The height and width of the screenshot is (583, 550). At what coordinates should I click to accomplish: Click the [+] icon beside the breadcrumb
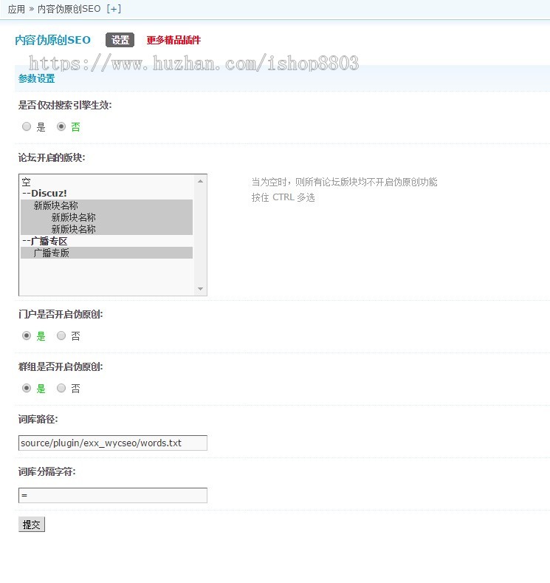coord(114,9)
